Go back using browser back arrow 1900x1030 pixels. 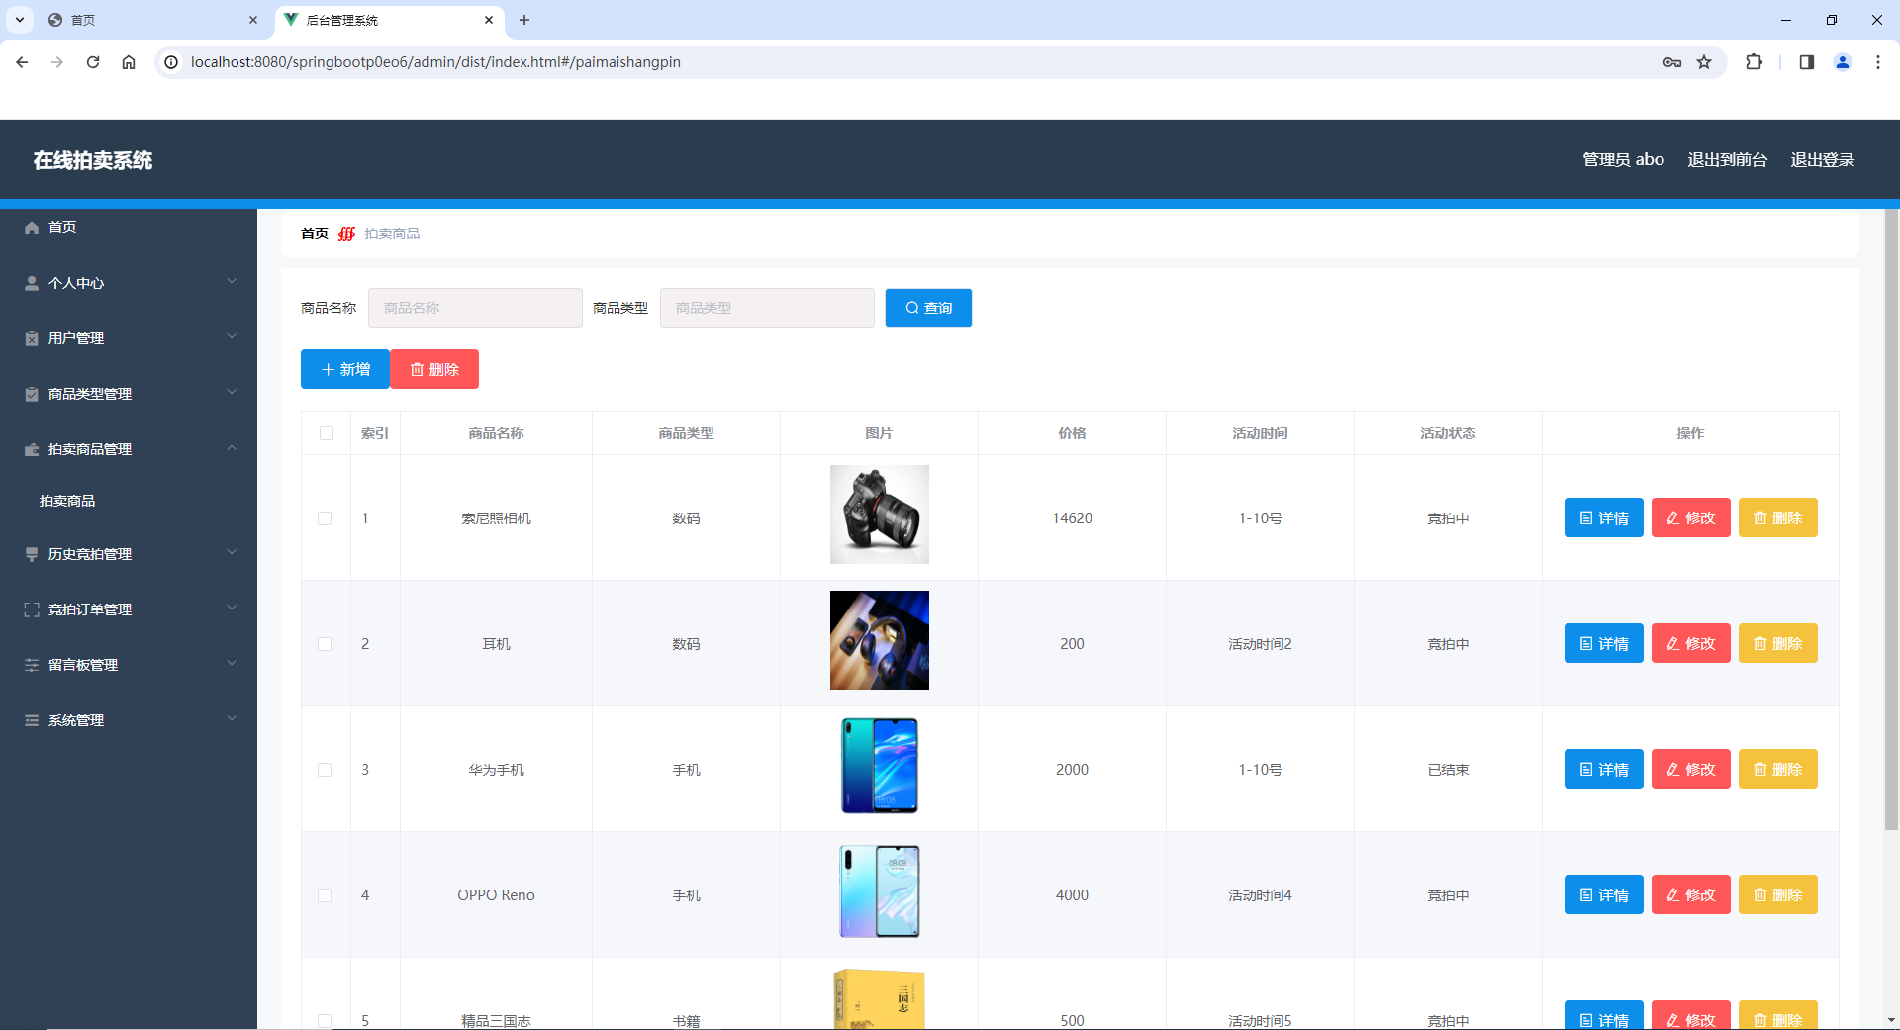22,62
